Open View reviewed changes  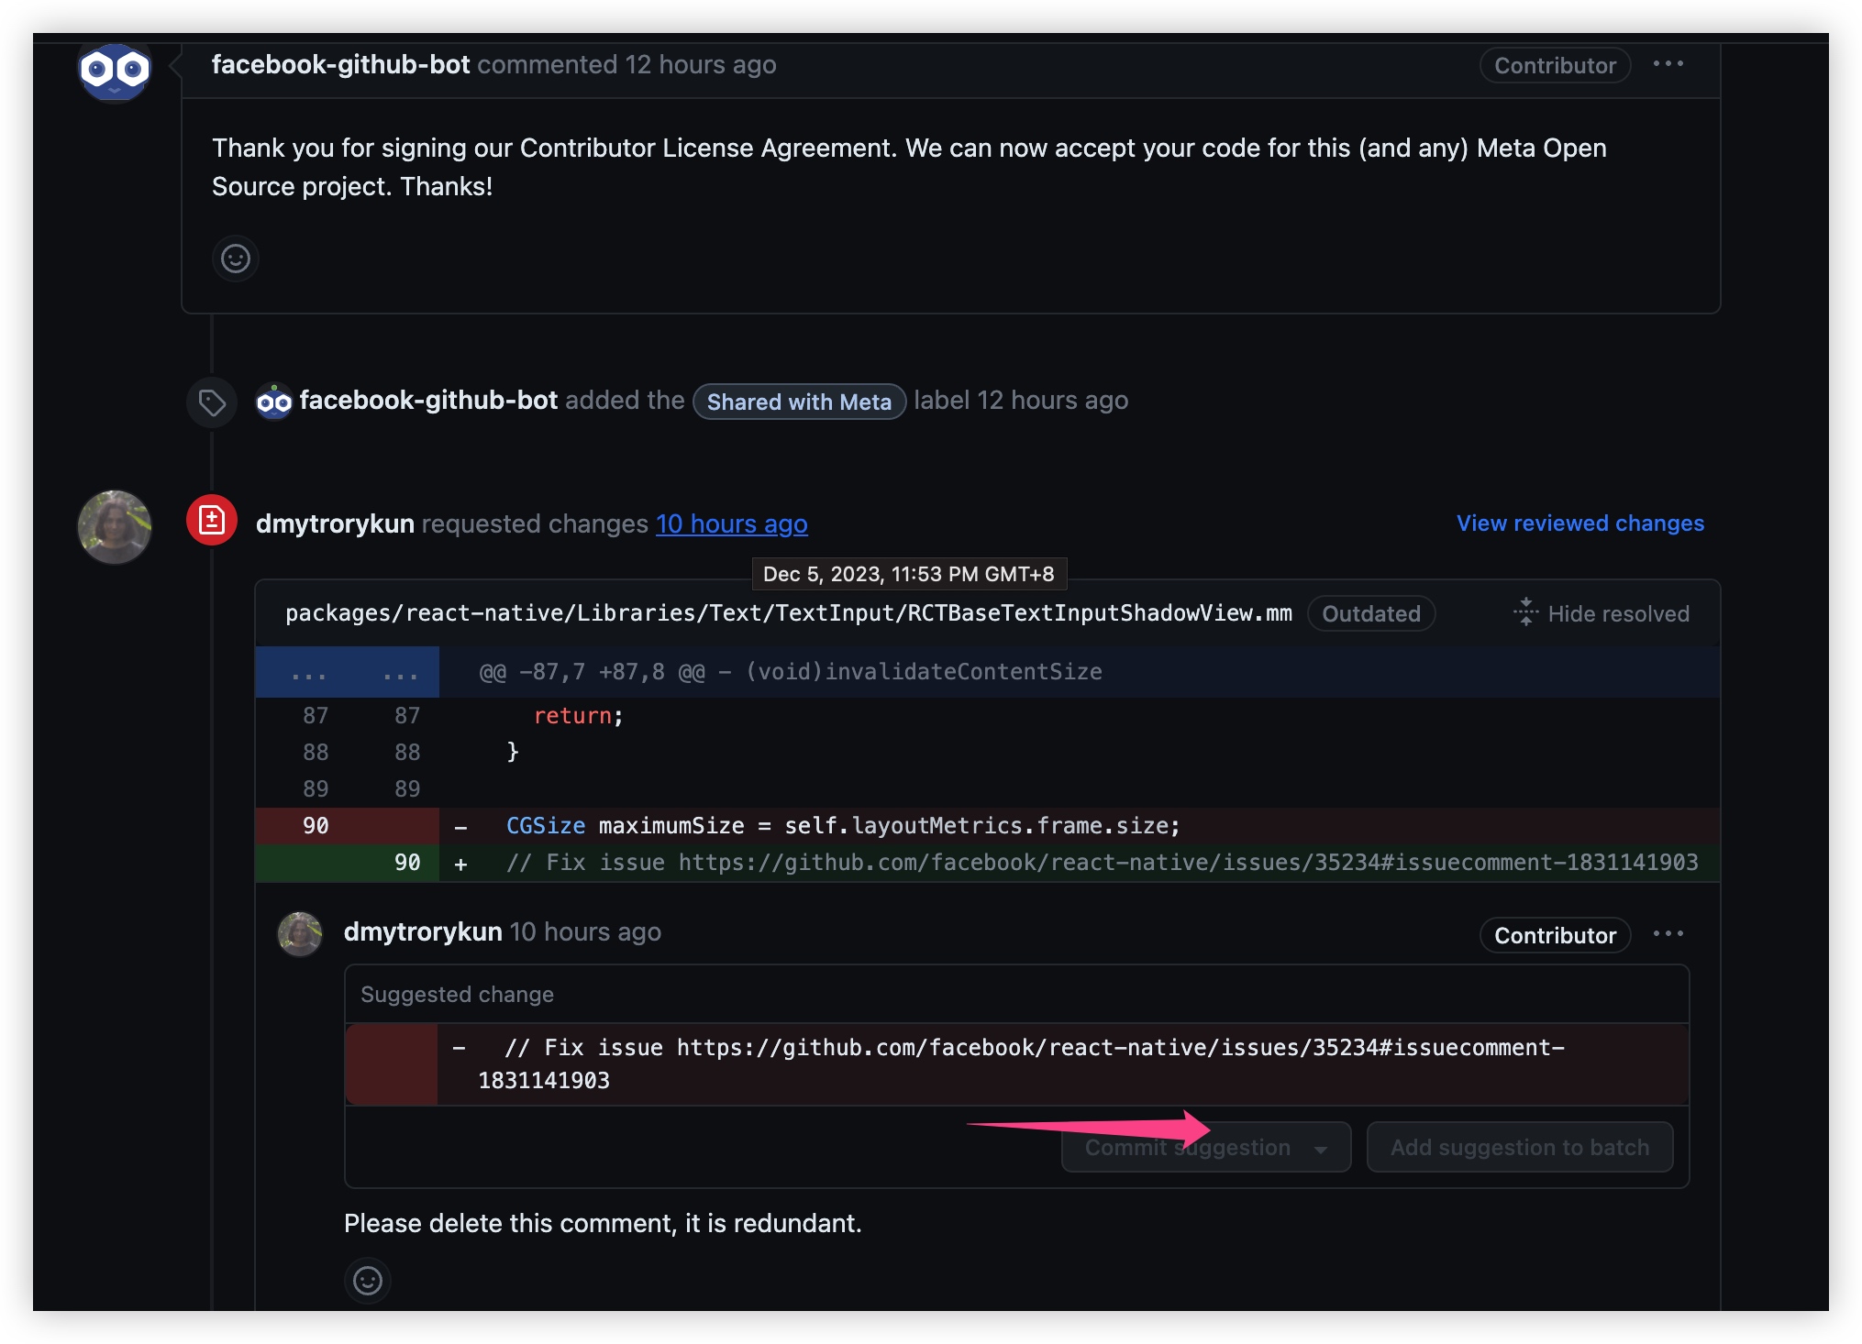(x=1579, y=523)
